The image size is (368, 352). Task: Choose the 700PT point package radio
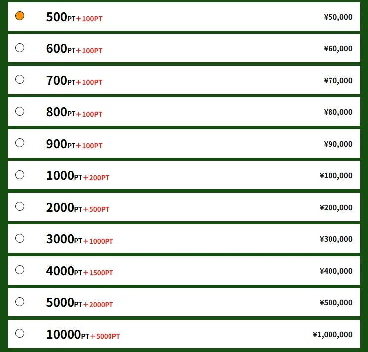[20, 79]
